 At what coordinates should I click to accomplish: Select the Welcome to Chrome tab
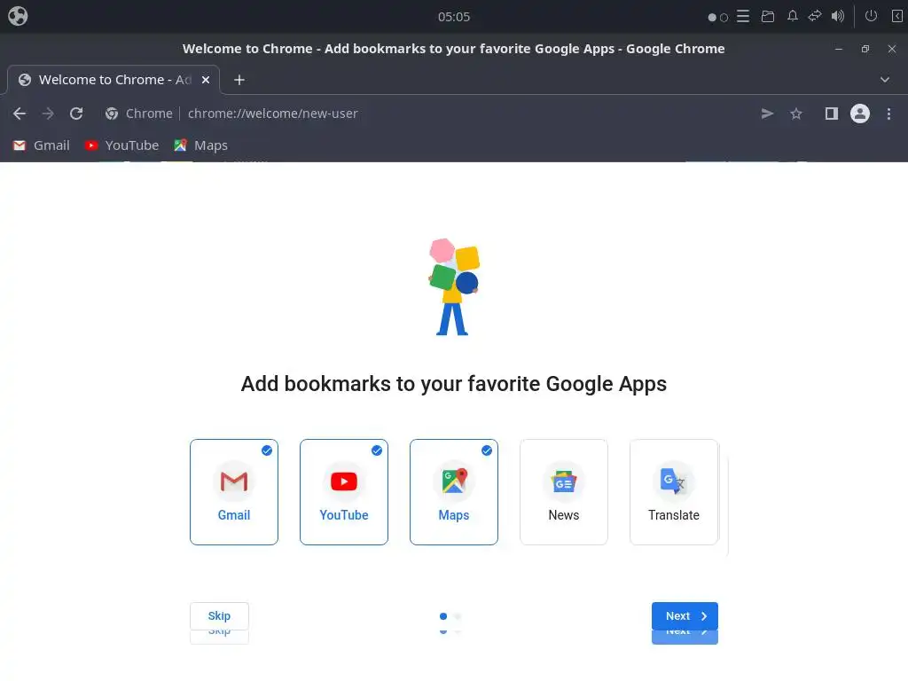113,80
